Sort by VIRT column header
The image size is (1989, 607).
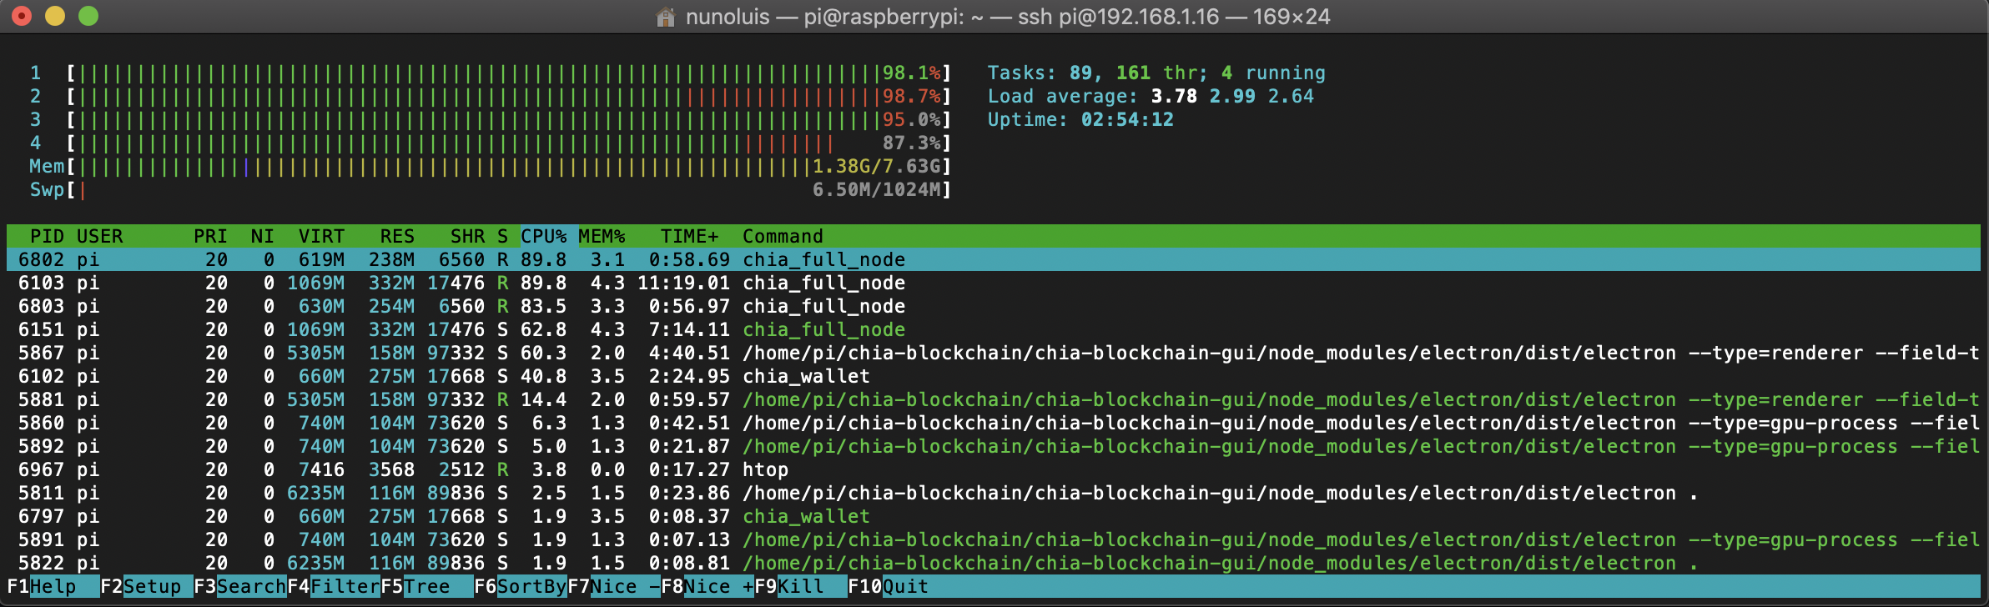click(322, 236)
